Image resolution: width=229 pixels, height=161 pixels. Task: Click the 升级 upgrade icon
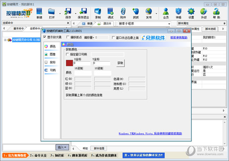pyautogui.click(x=204, y=13)
